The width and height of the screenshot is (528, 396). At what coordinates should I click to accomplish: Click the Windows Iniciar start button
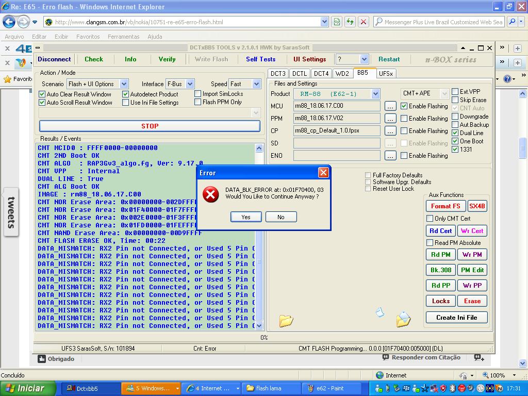28,388
